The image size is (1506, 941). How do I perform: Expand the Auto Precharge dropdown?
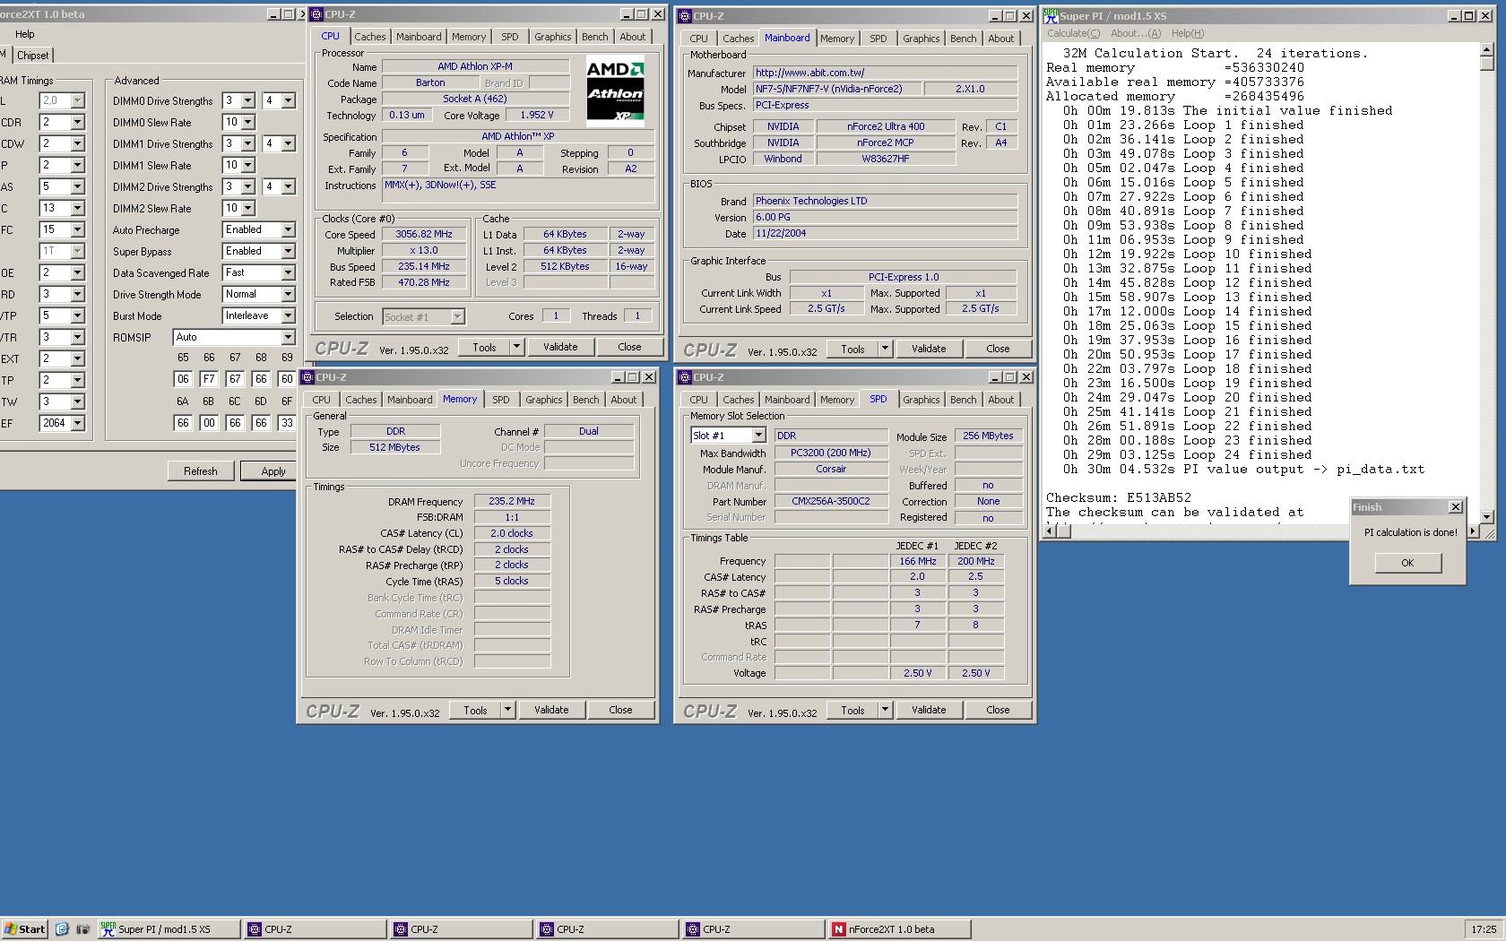pyautogui.click(x=288, y=230)
